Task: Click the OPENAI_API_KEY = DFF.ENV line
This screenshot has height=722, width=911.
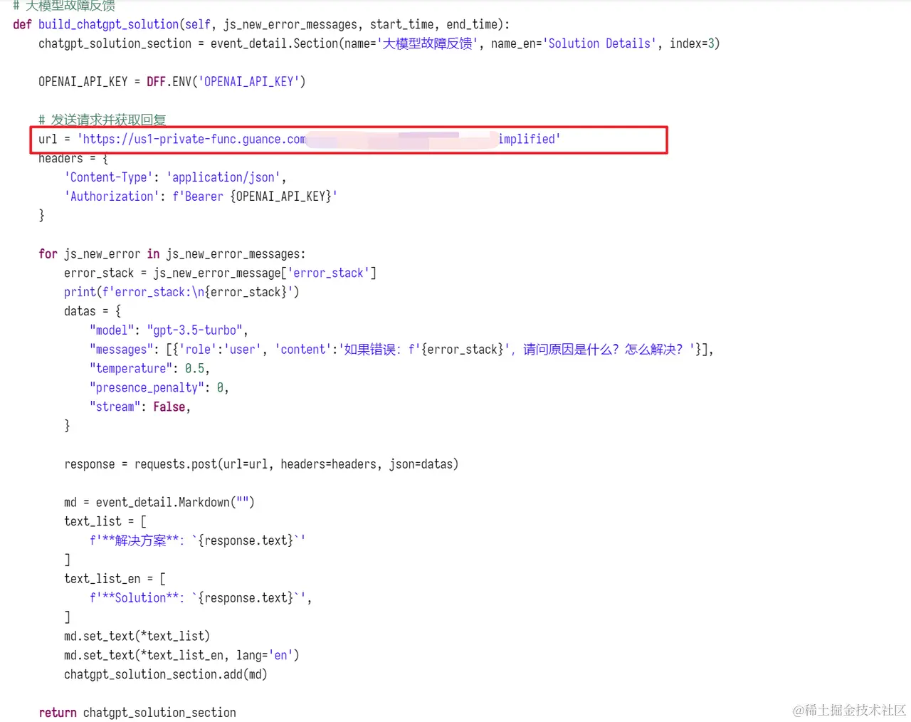Action: point(172,82)
